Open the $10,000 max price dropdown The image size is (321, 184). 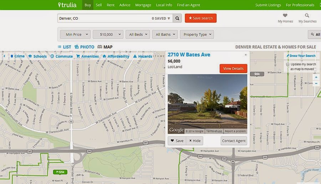[x=108, y=34]
